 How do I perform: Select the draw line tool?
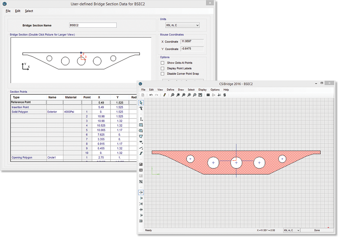(x=141, y=147)
